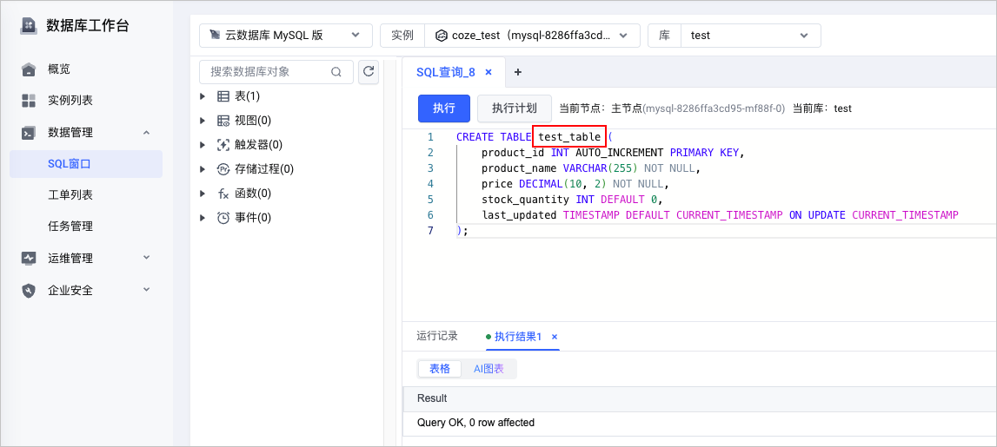Close the 执行结果1 result tab
997x447 pixels.
555,337
